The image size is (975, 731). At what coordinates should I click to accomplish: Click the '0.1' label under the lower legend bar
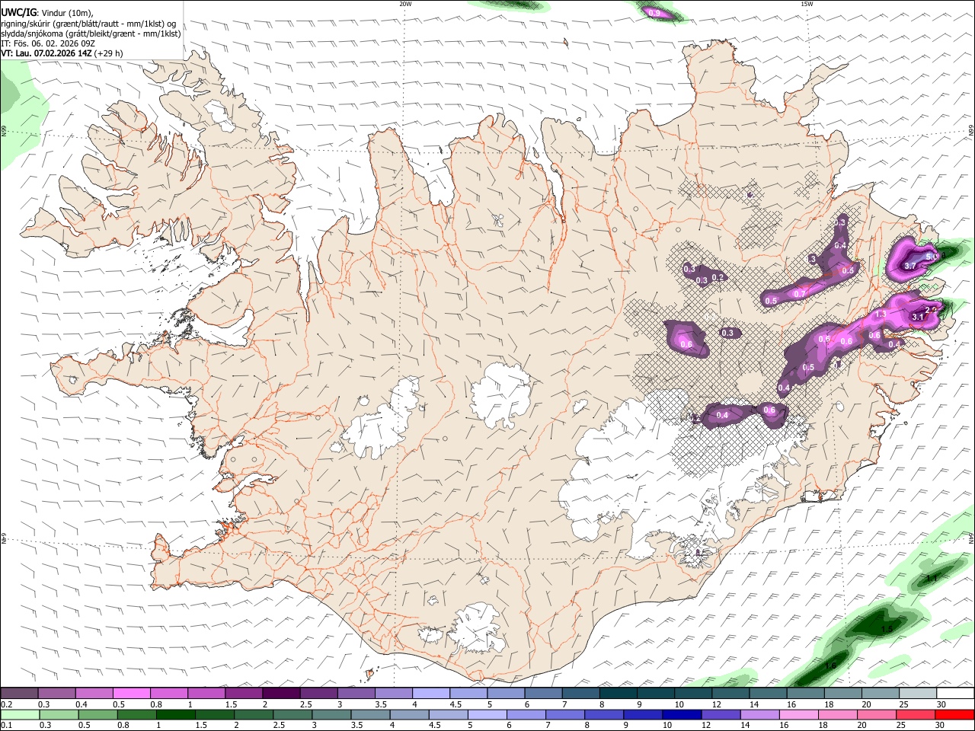point(6,726)
